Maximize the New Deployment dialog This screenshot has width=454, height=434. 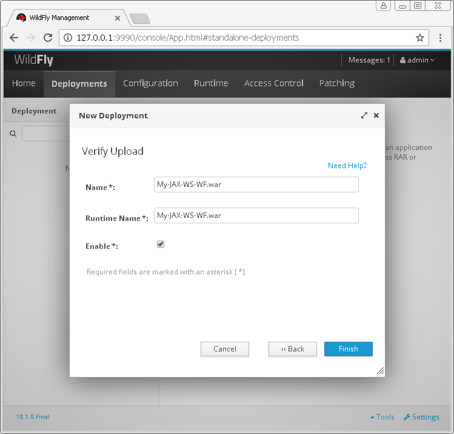[x=364, y=115]
